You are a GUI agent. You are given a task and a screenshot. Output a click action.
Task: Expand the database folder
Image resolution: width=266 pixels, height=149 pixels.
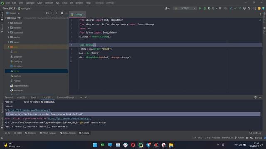coord(9,23)
